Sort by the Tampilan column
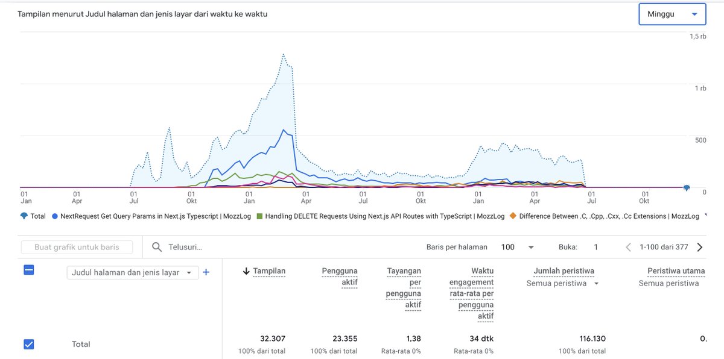724x359 pixels. coord(269,271)
